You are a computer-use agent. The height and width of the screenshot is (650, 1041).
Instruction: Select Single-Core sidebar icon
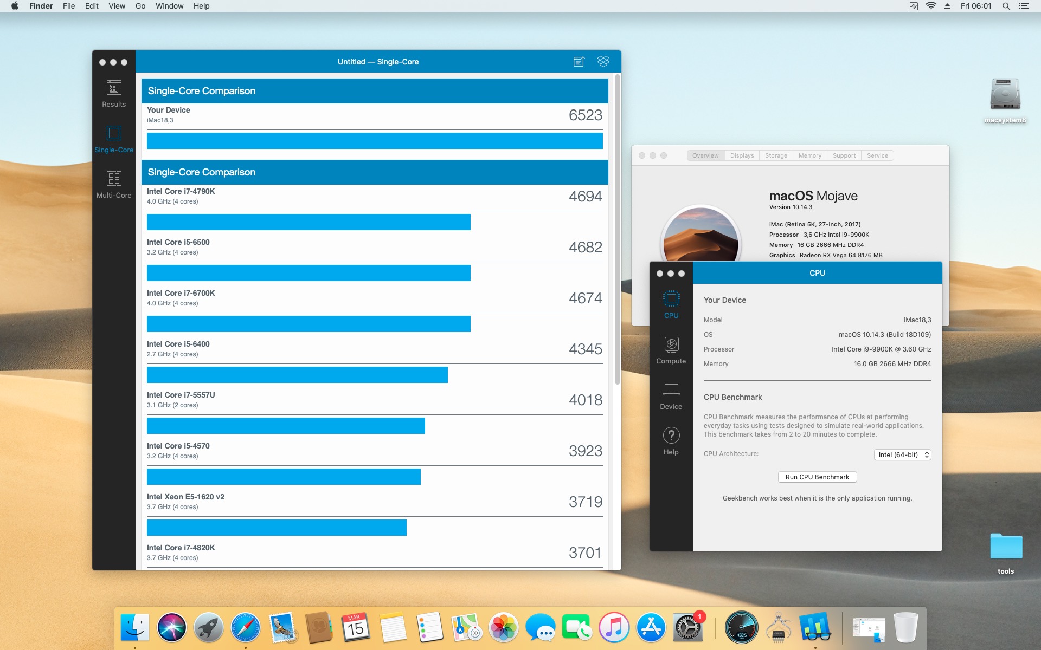(x=114, y=139)
